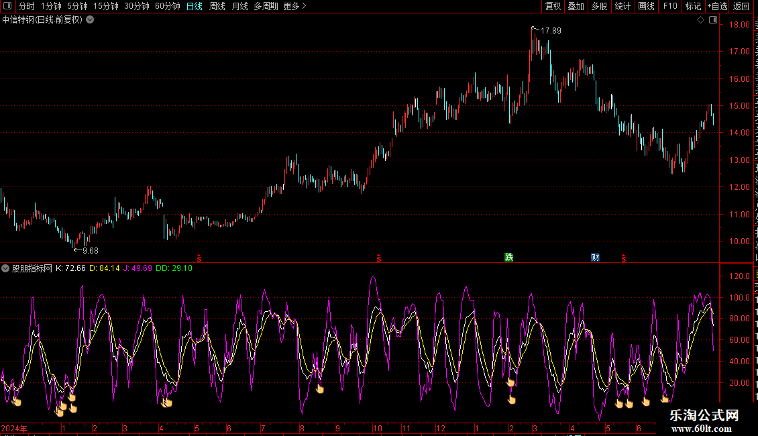Click month 12 on the time axis
Screen dimensions: 758x436
coord(441,428)
